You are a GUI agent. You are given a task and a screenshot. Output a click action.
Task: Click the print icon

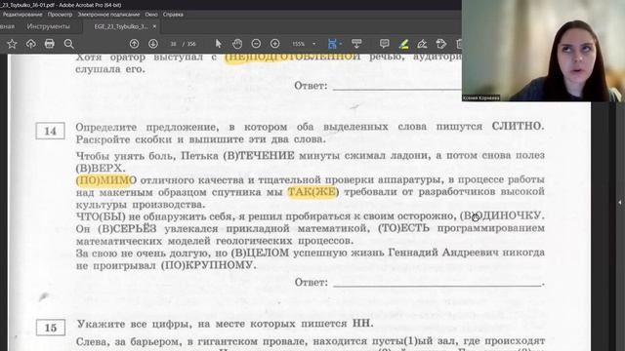click(50, 44)
